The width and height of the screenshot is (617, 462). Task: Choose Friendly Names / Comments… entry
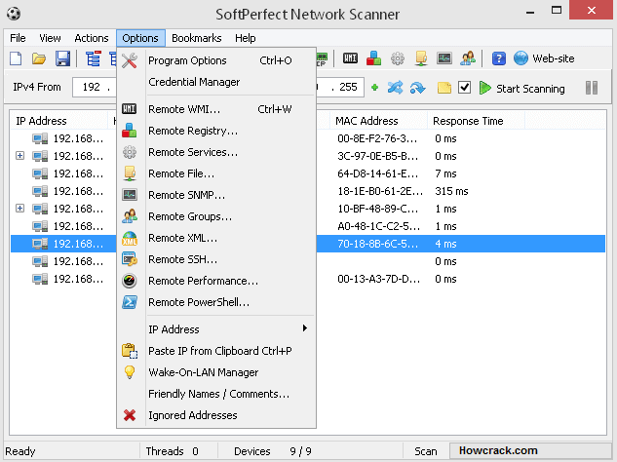[x=216, y=394]
